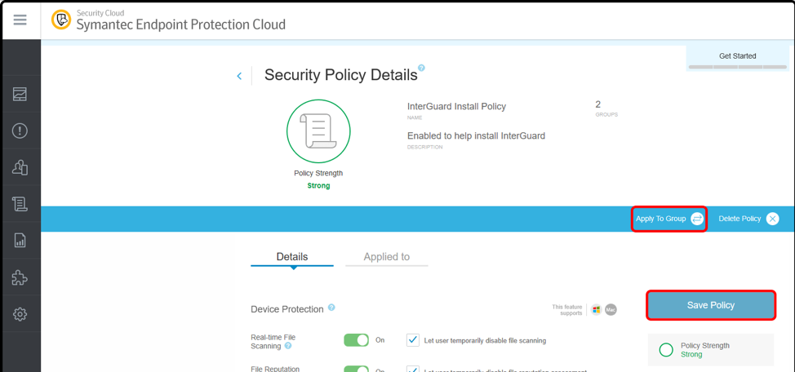Click the Delete Policy text
The height and width of the screenshot is (372, 795).
(x=739, y=219)
